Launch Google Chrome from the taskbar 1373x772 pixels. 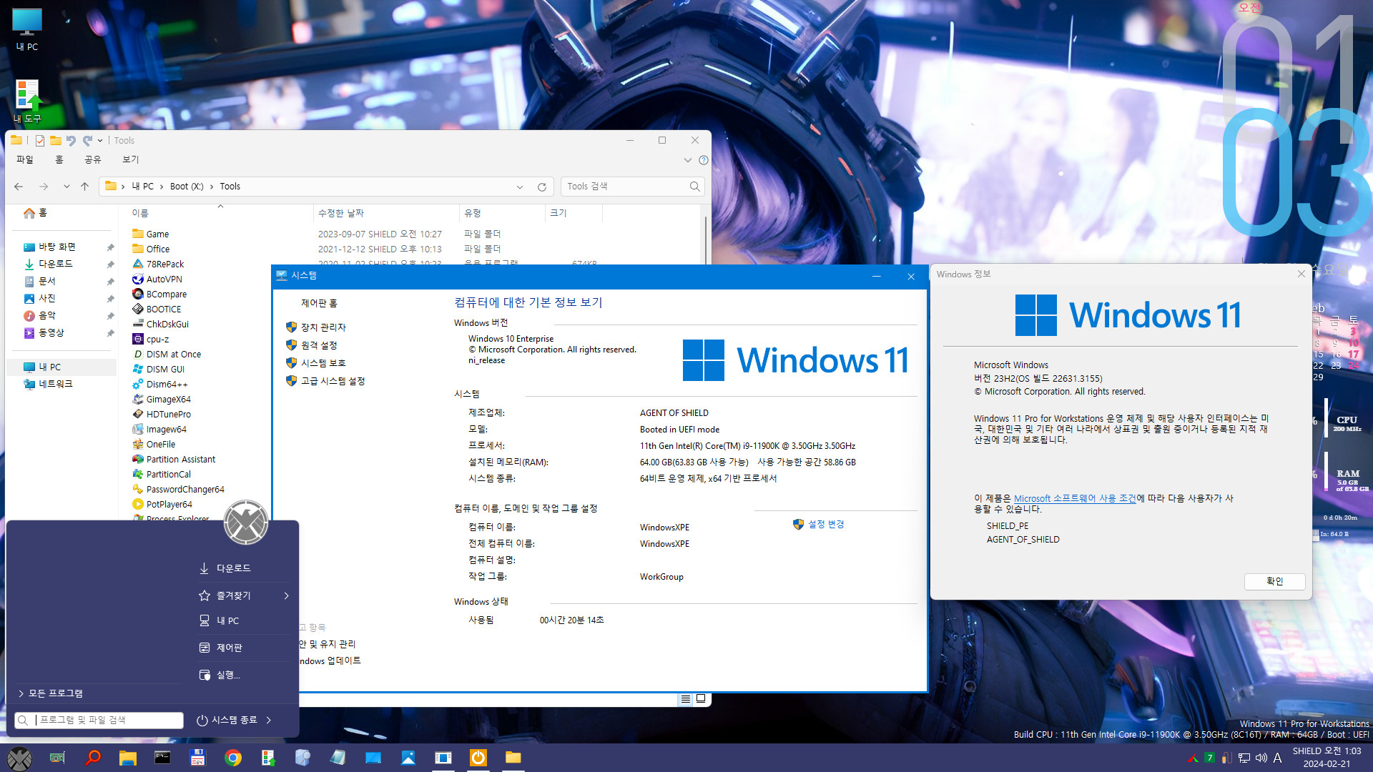pyautogui.click(x=232, y=758)
